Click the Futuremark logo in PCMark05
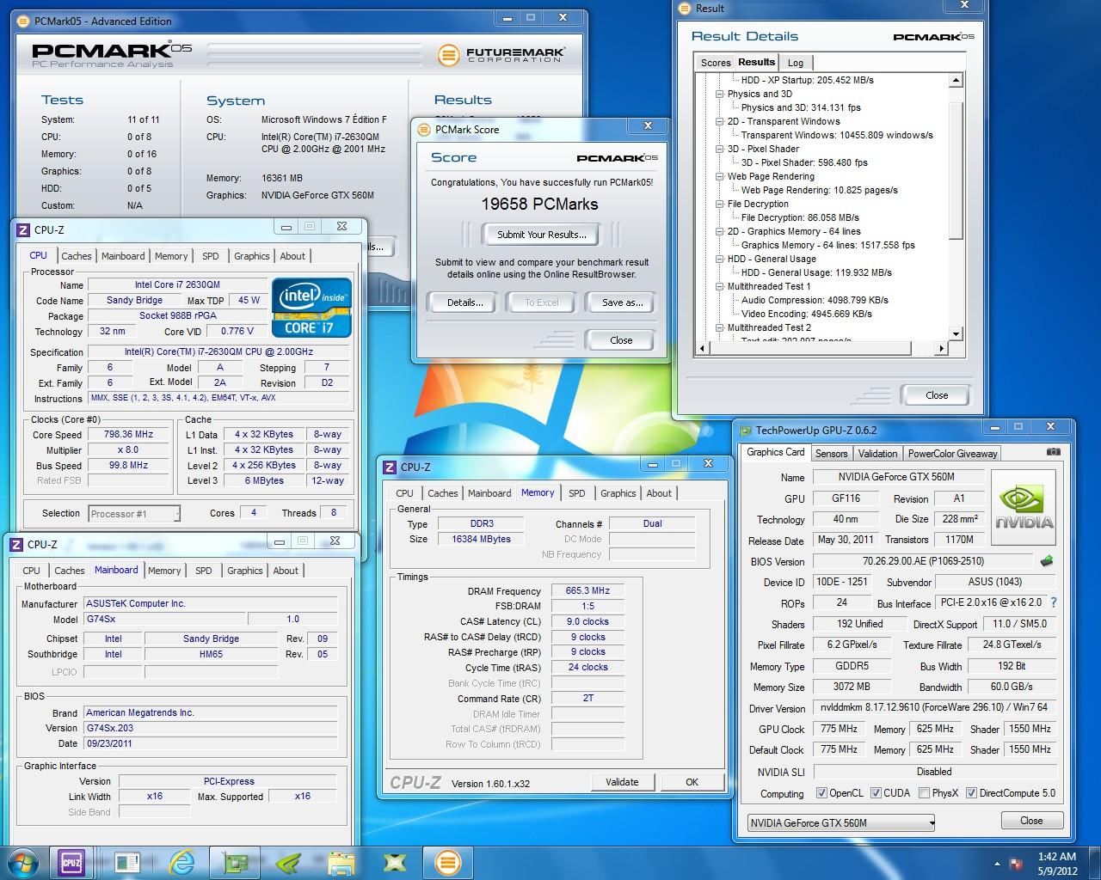The image size is (1101, 880). 501,55
